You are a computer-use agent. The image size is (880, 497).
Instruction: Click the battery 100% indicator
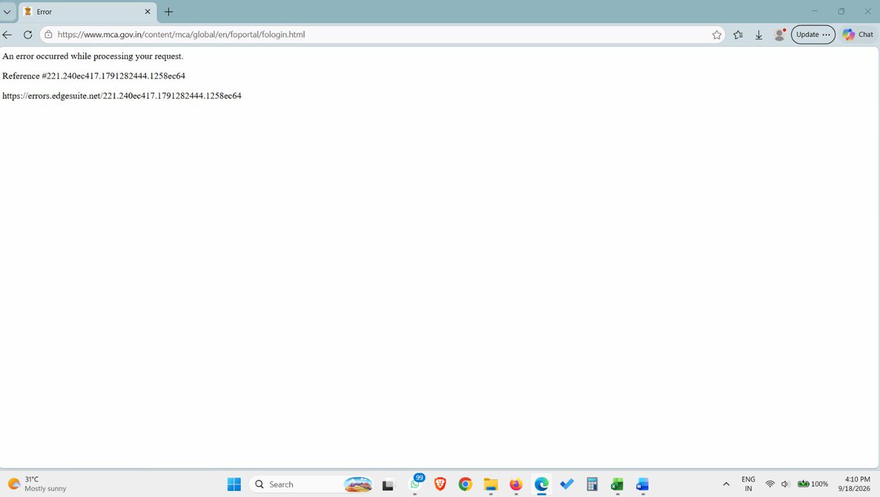(813, 484)
